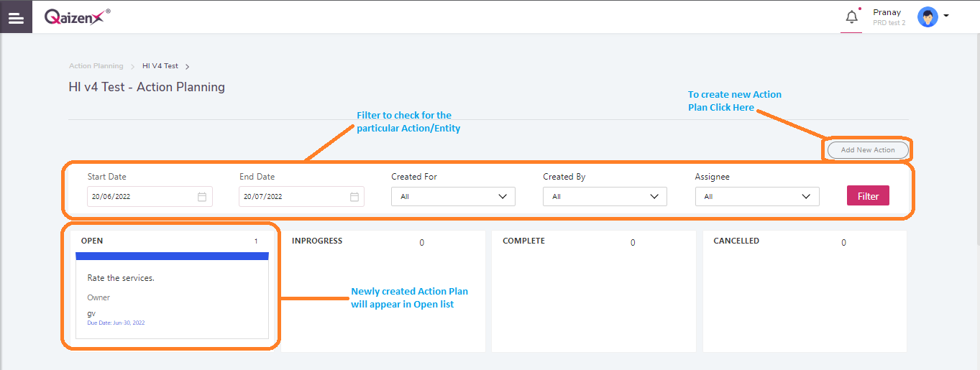Click the notification bell icon
980x370 pixels.
[851, 17]
